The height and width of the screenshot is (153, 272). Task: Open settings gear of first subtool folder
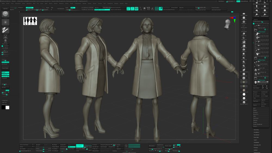[265, 30]
